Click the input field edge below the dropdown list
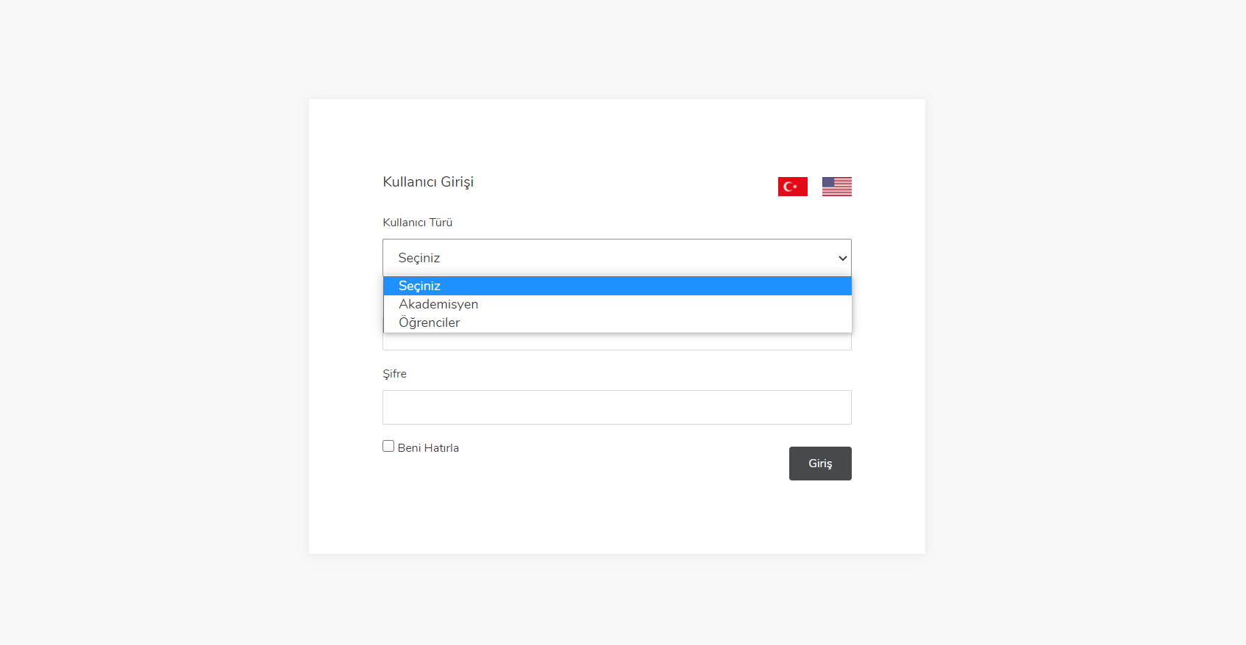The image size is (1246, 645). tap(616, 342)
